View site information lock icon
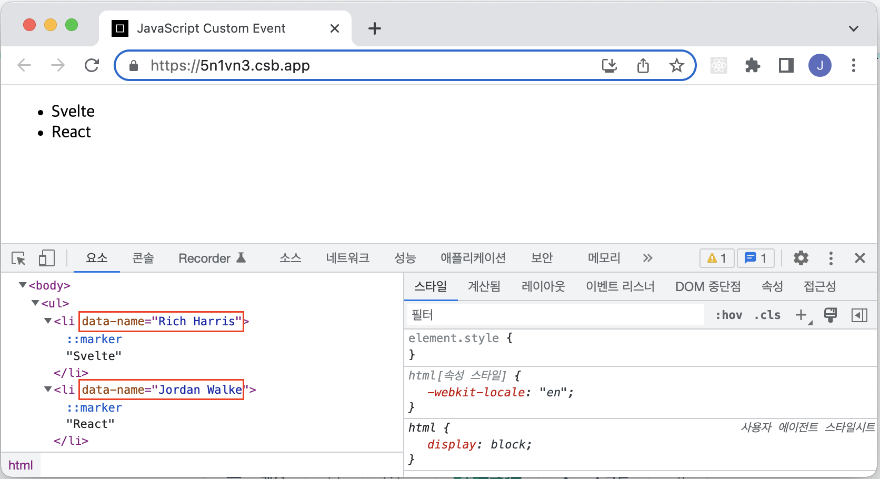 pos(134,65)
